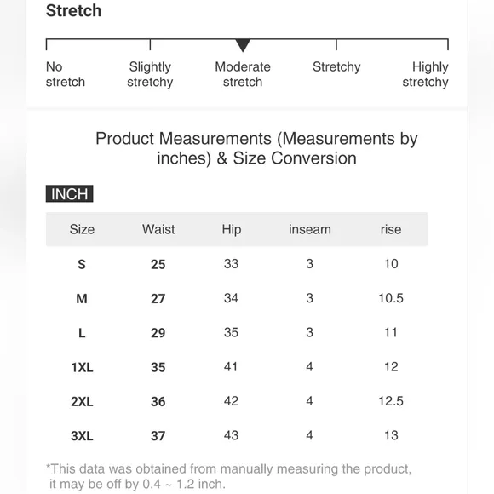Select the 3XL size row label

[x=82, y=436]
